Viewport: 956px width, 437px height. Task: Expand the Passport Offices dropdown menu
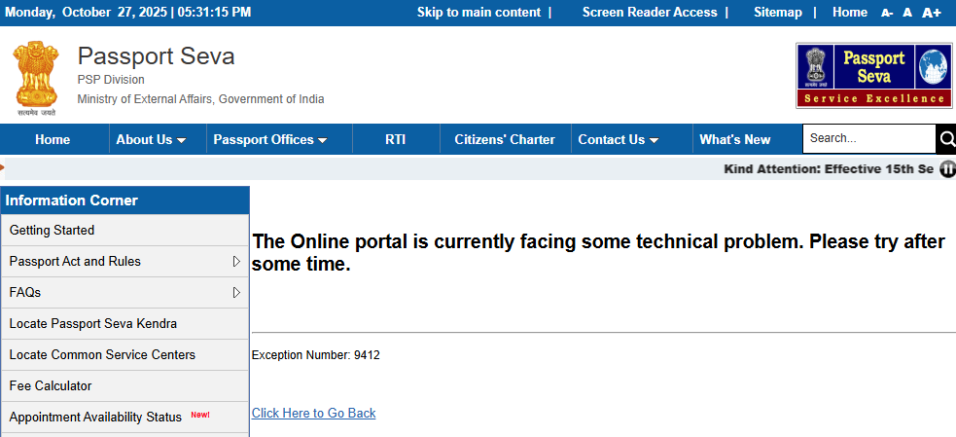pyautogui.click(x=270, y=140)
